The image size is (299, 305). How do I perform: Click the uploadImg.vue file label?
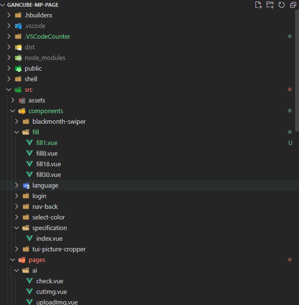(57, 302)
